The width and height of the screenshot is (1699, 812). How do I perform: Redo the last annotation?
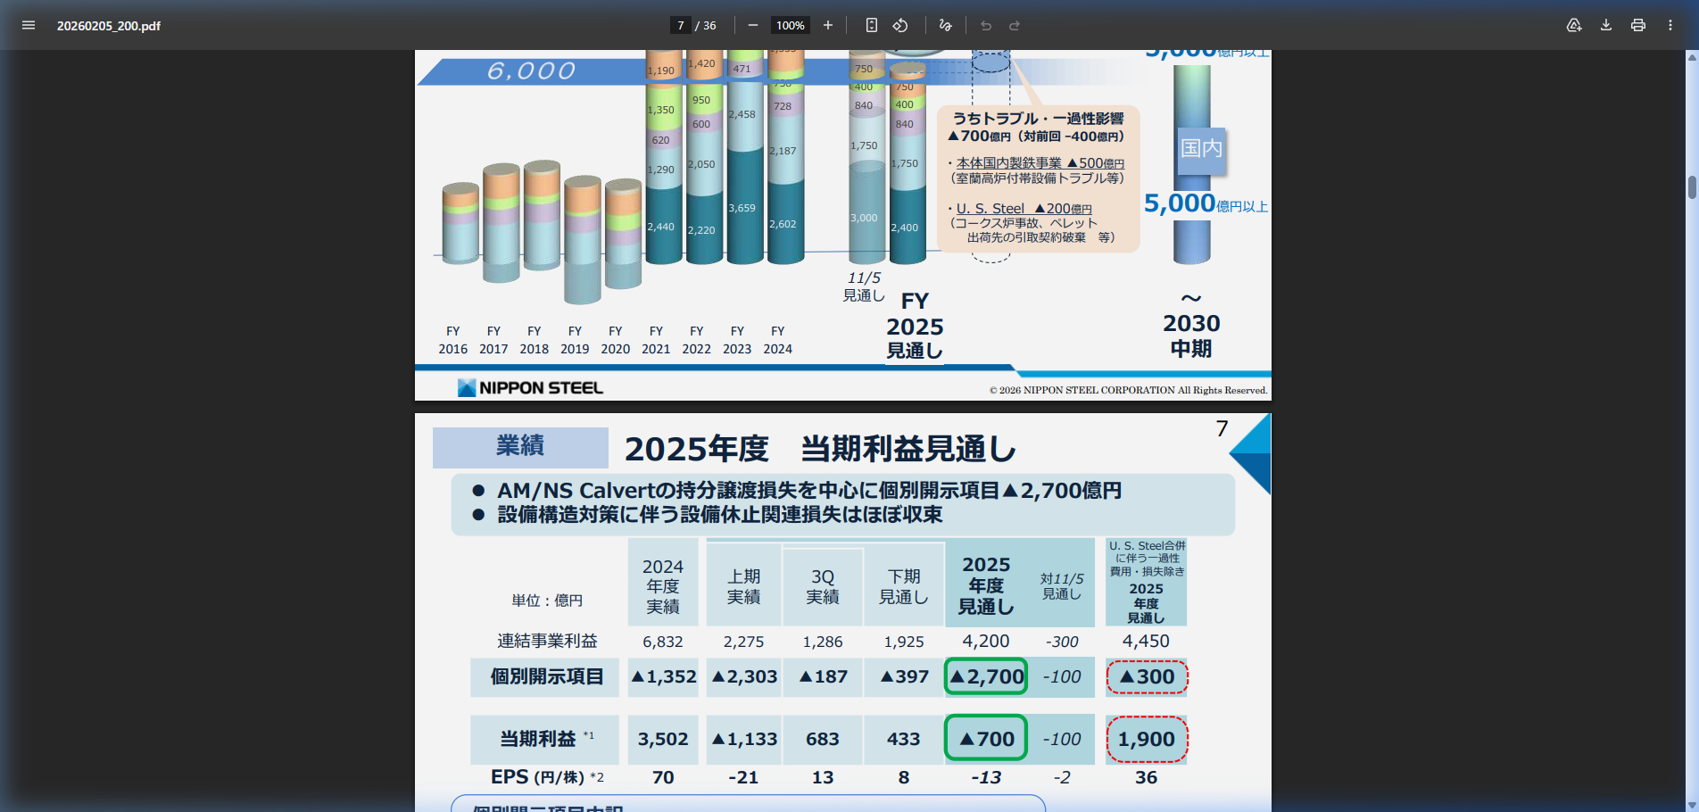[1014, 25]
